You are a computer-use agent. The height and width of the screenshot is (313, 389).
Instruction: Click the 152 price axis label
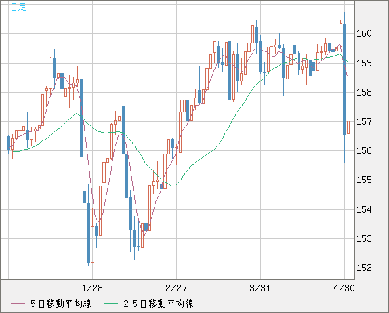click(364, 268)
